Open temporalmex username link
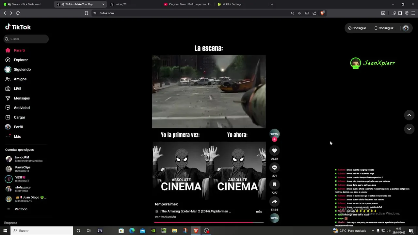Image resolution: width=418 pixels, height=235 pixels. (x=166, y=204)
